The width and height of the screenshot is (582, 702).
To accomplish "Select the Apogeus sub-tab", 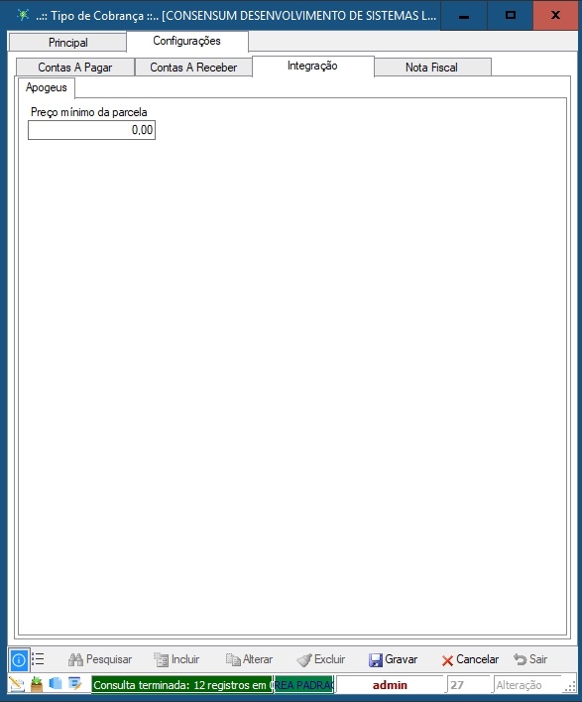I will [x=46, y=87].
